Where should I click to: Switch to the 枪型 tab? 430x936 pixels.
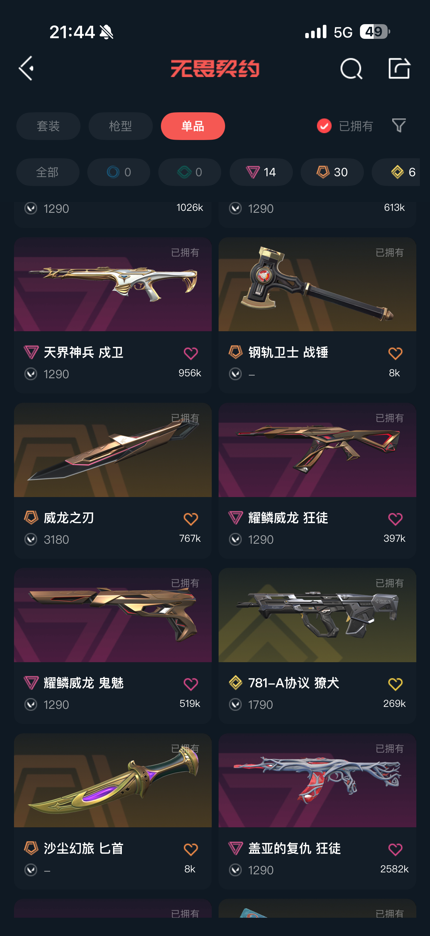click(121, 126)
